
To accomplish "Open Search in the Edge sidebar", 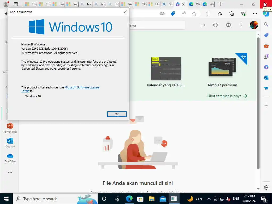I will 266,24.
